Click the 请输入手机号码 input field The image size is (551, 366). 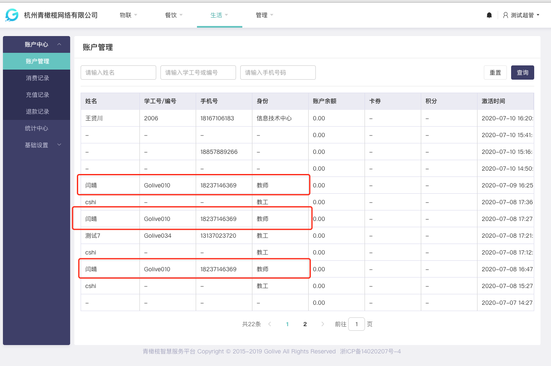click(278, 73)
